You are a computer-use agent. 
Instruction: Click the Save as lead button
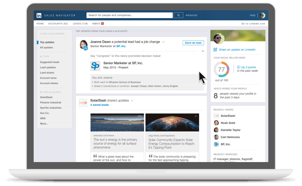click(x=193, y=43)
